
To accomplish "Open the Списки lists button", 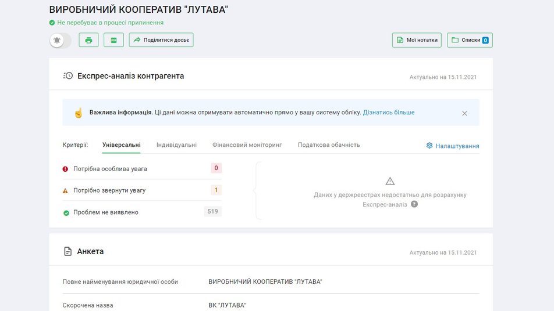I will [x=470, y=40].
